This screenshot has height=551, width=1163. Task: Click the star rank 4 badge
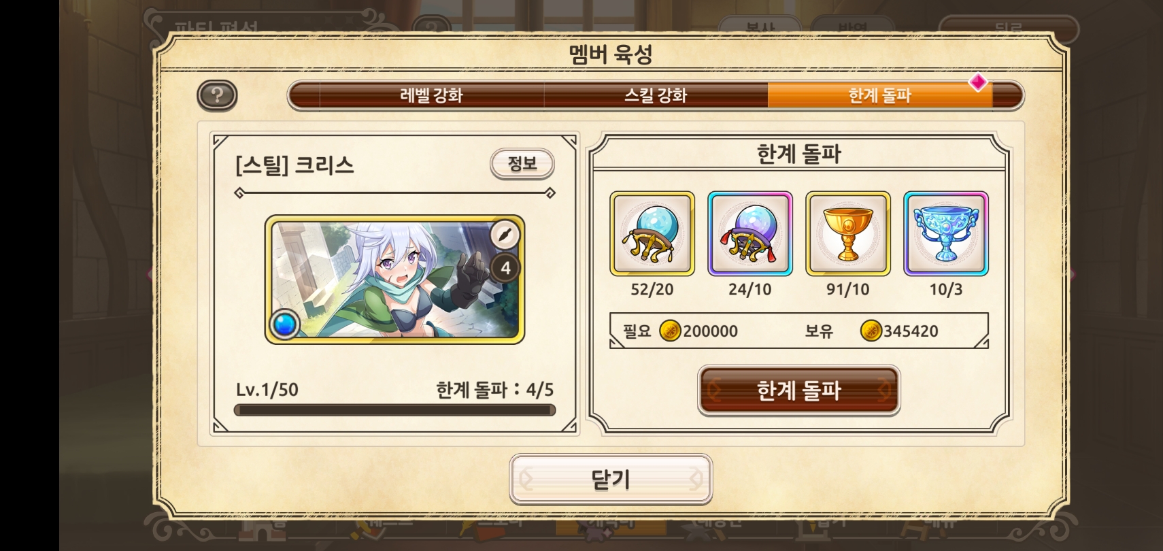(505, 268)
